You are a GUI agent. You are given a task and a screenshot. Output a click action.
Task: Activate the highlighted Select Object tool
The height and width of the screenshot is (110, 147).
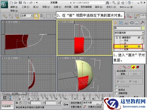click(37, 16)
